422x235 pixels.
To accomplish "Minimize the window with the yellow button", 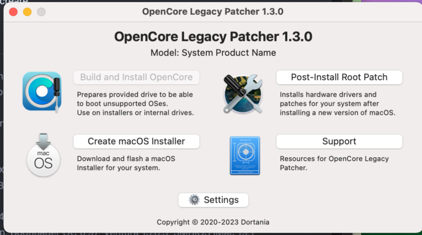I will tap(27, 12).
